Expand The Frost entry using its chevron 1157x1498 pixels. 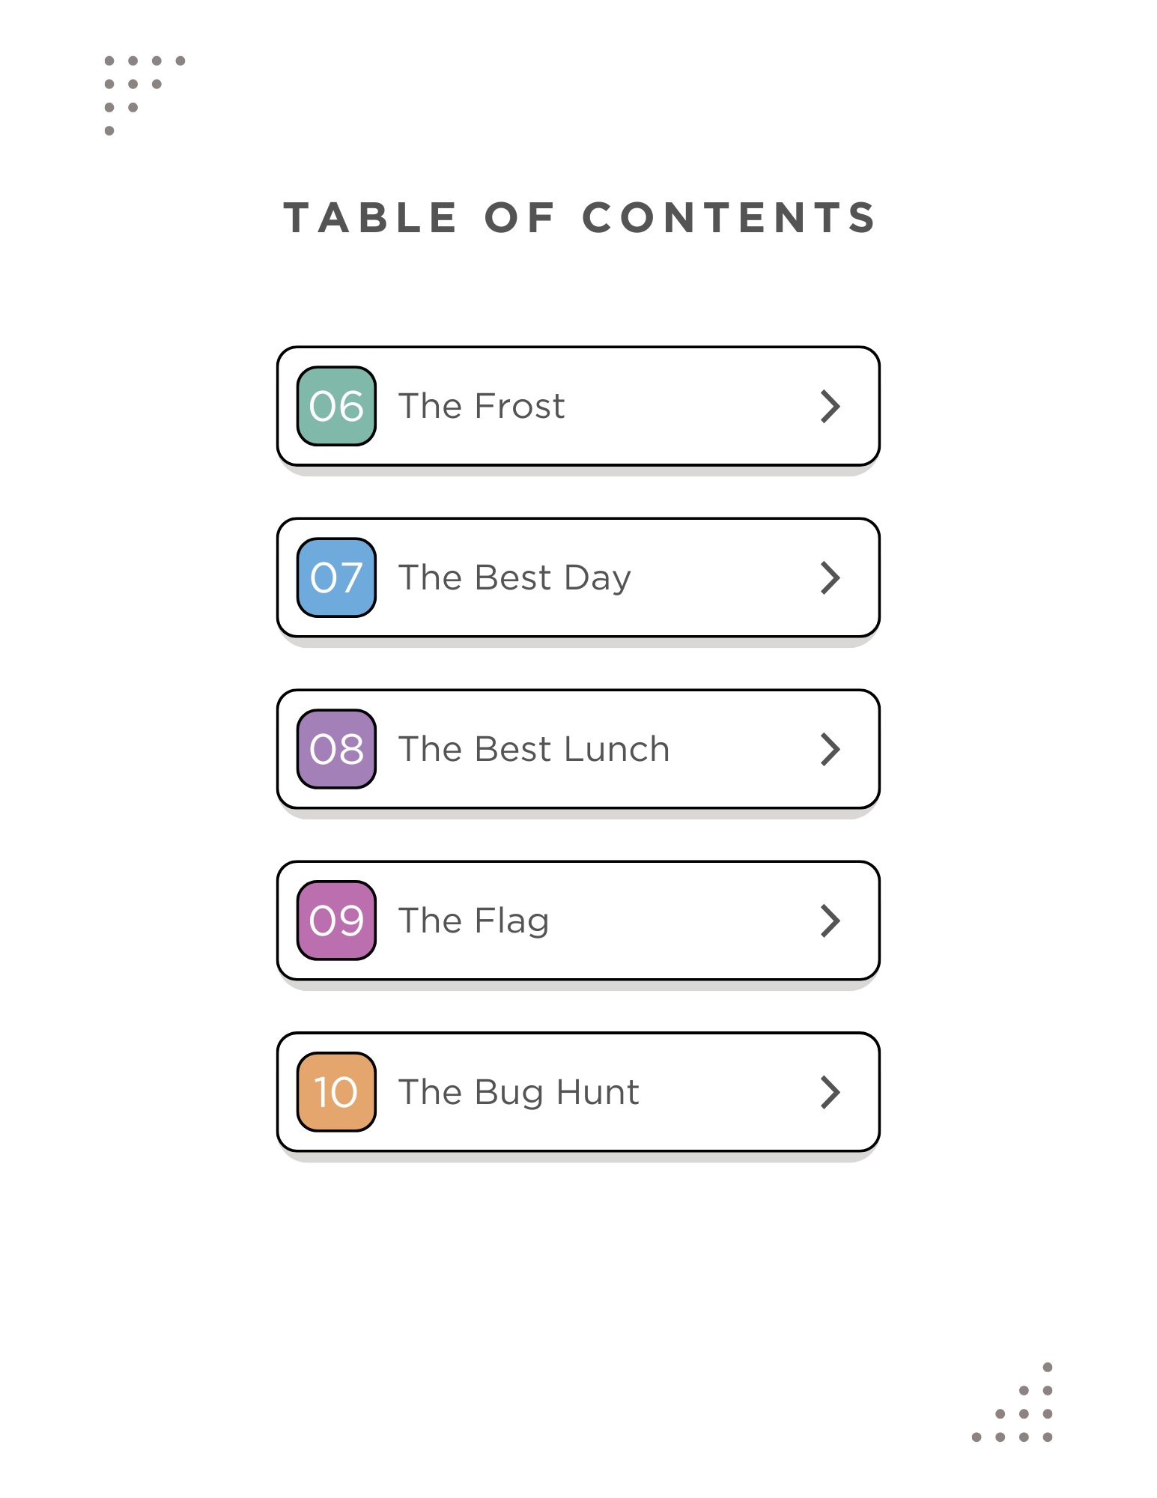tap(830, 406)
